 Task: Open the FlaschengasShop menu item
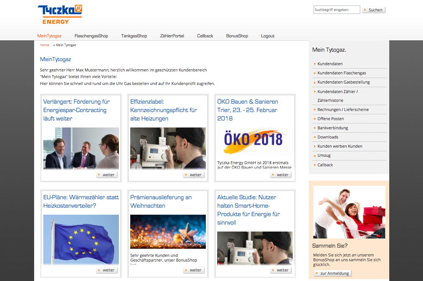coord(91,36)
